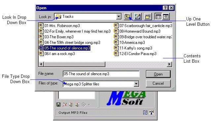Click the hammer tools icon in Output bar
This screenshot has width=211, height=124.
[152, 112]
